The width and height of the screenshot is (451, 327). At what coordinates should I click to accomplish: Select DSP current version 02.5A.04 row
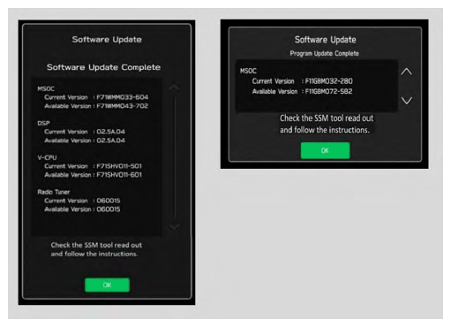(x=85, y=132)
